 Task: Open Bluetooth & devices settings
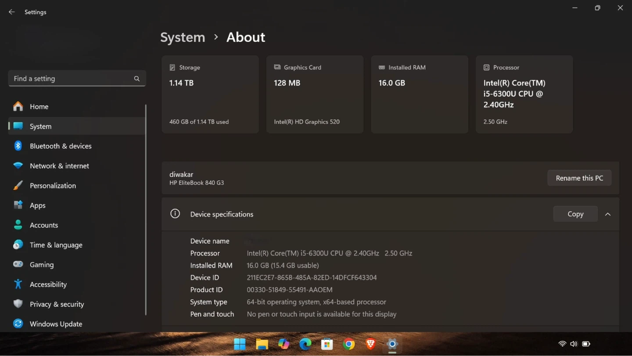tap(77, 146)
